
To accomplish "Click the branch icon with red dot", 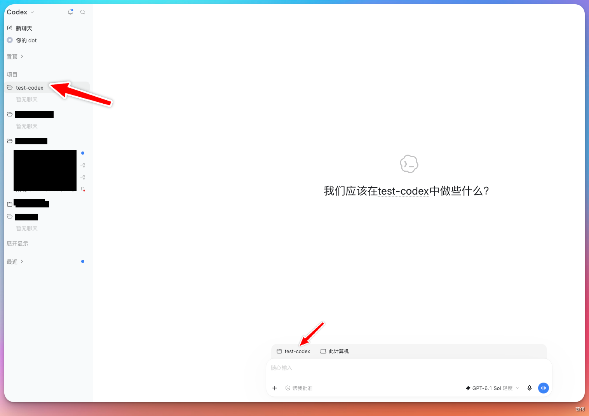I will pyautogui.click(x=83, y=189).
